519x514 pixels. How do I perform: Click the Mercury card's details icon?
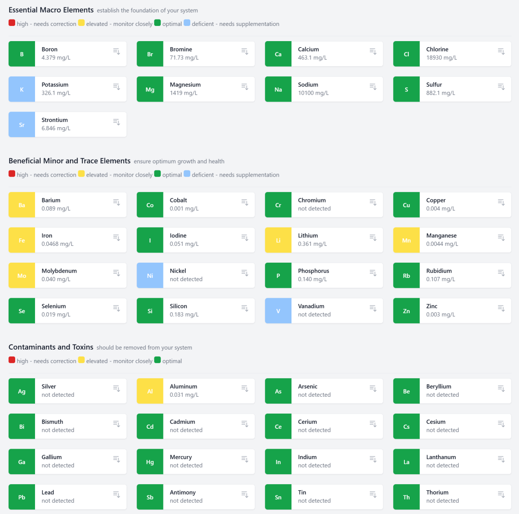[x=245, y=459]
